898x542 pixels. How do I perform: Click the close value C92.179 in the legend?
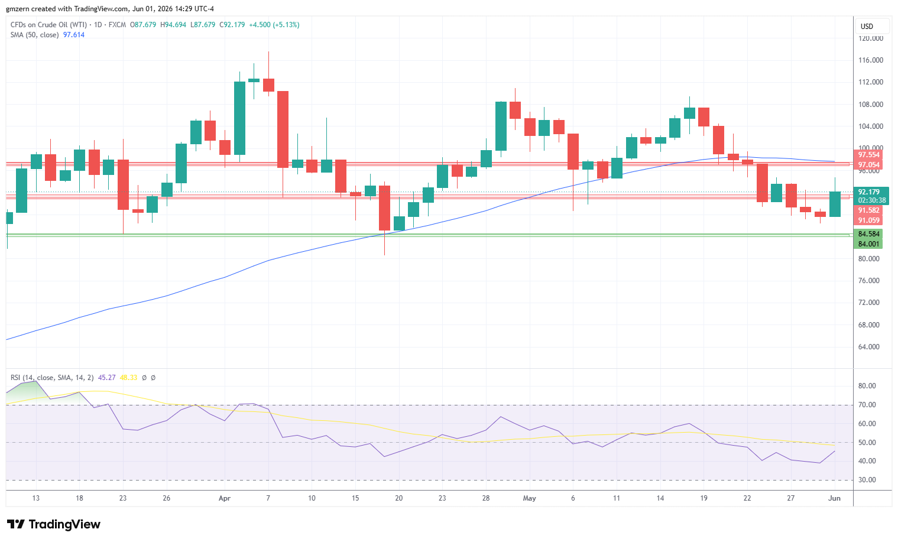(x=232, y=25)
